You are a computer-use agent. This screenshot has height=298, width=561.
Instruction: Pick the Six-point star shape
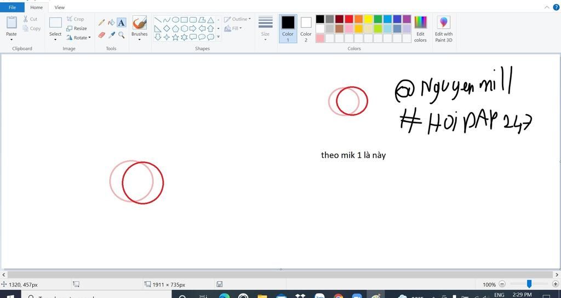click(x=184, y=37)
